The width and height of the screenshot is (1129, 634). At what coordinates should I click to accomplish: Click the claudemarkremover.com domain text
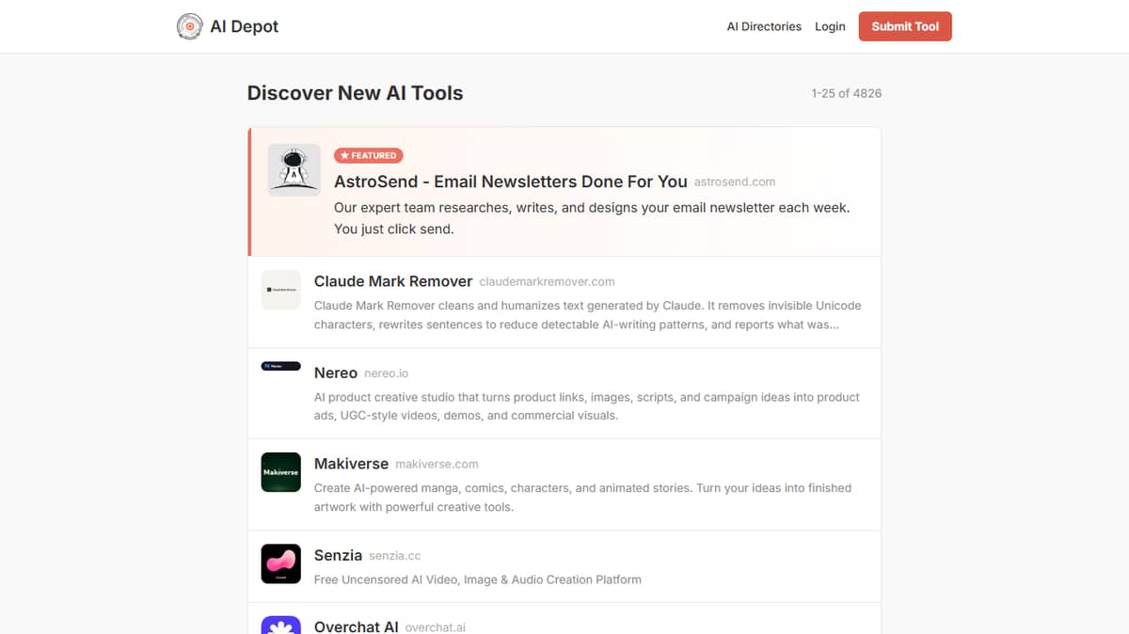[x=547, y=281]
